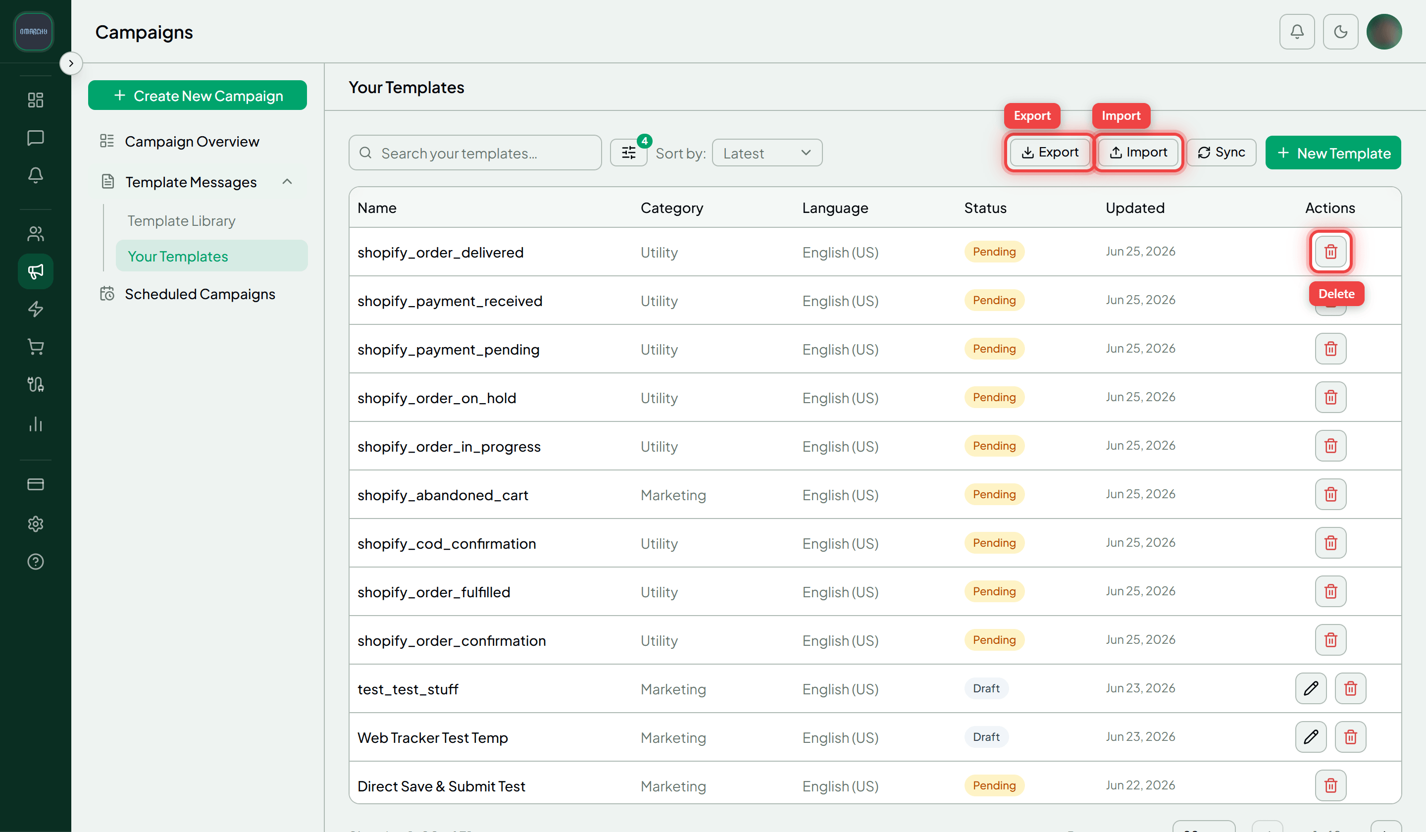
Task: Open the chat messages sidebar icon
Action: click(x=36, y=138)
